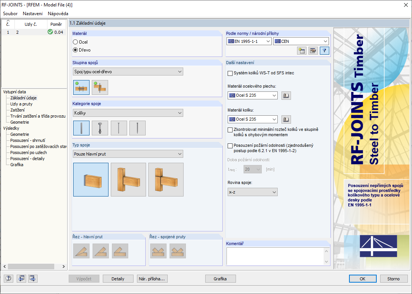Click the Detaily button
Image resolution: width=412 pixels, height=294 pixels.
click(x=118, y=279)
